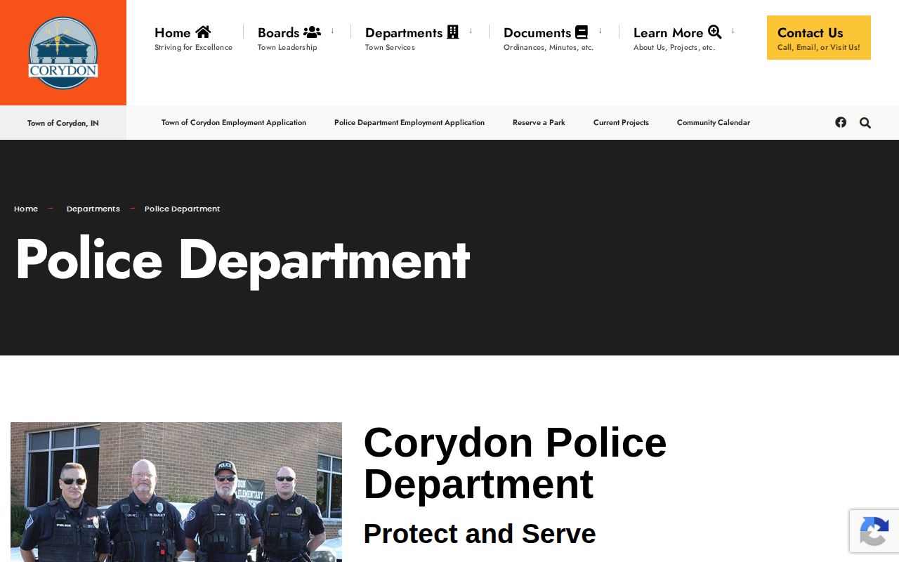The height and width of the screenshot is (562, 899).
Task: Click the large Police Department page title
Action: click(x=242, y=260)
